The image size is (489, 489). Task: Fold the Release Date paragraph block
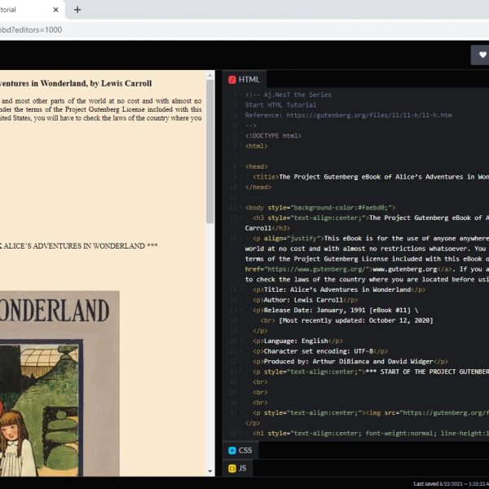pos(243,311)
